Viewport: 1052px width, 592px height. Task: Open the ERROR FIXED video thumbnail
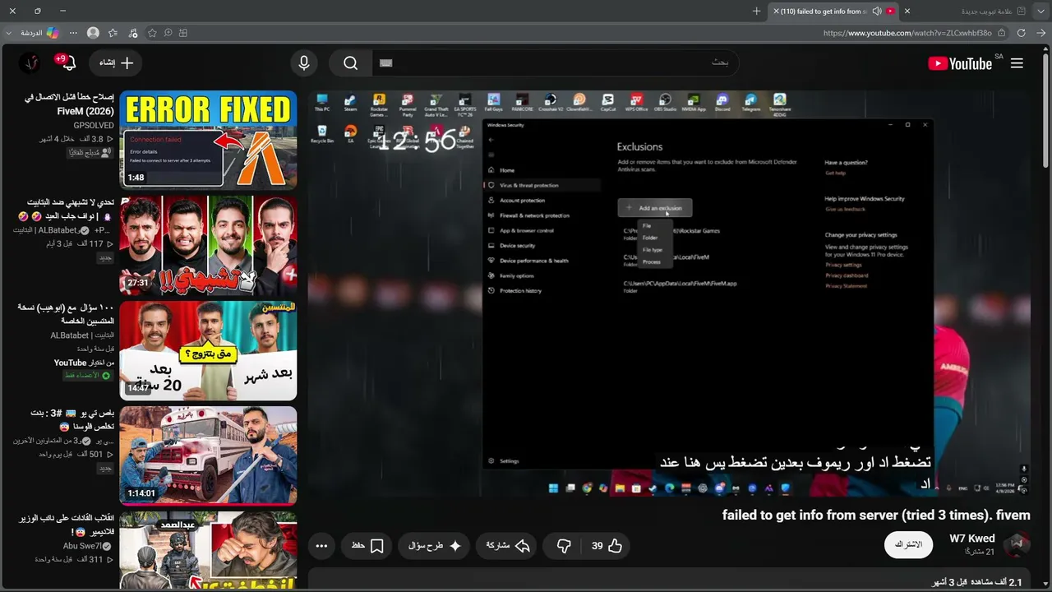(208, 140)
